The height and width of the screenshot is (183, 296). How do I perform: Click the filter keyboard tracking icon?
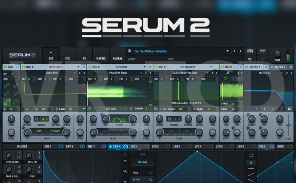point(290,109)
